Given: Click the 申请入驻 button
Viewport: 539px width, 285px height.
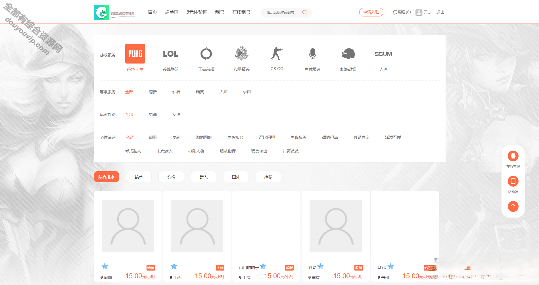Looking at the screenshot, I should (x=371, y=12).
